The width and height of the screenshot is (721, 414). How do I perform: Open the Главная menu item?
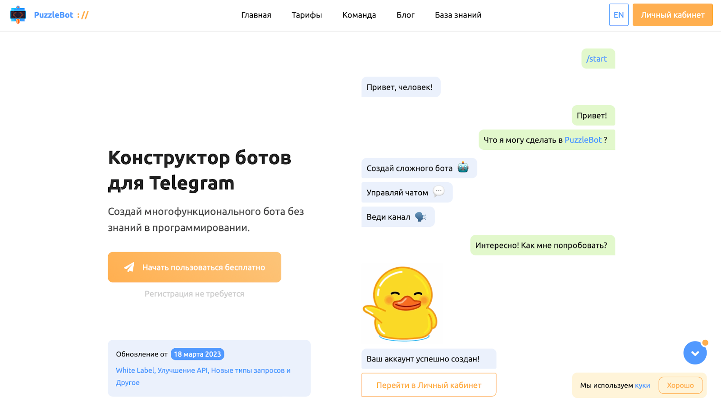[x=256, y=15]
